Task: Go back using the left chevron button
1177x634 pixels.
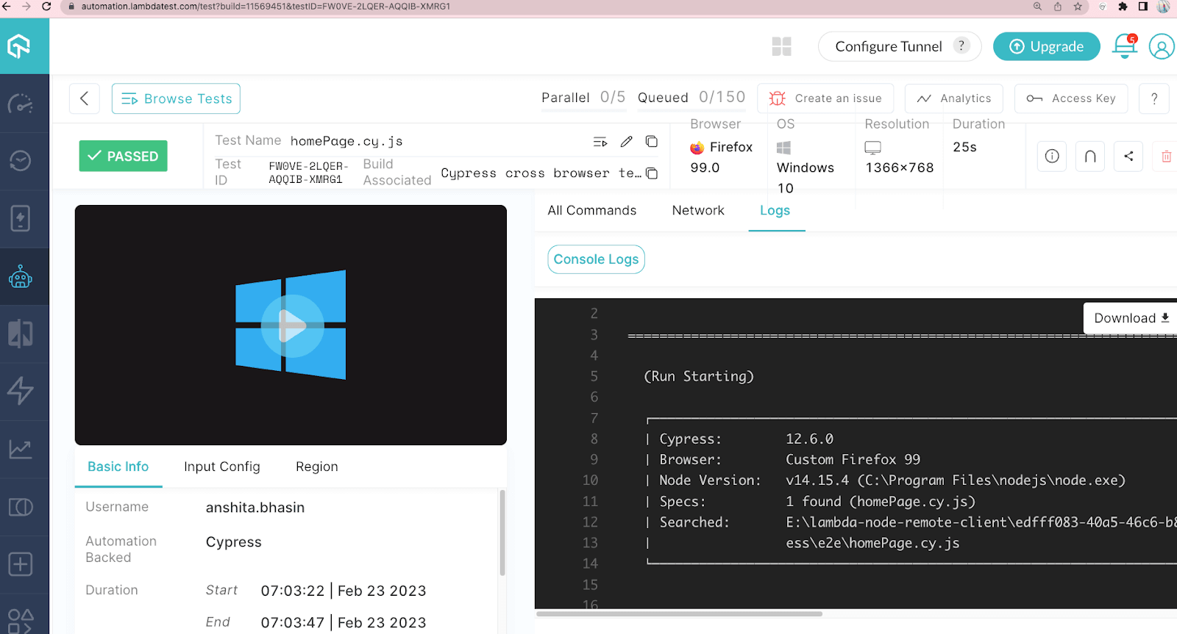Action: point(85,98)
